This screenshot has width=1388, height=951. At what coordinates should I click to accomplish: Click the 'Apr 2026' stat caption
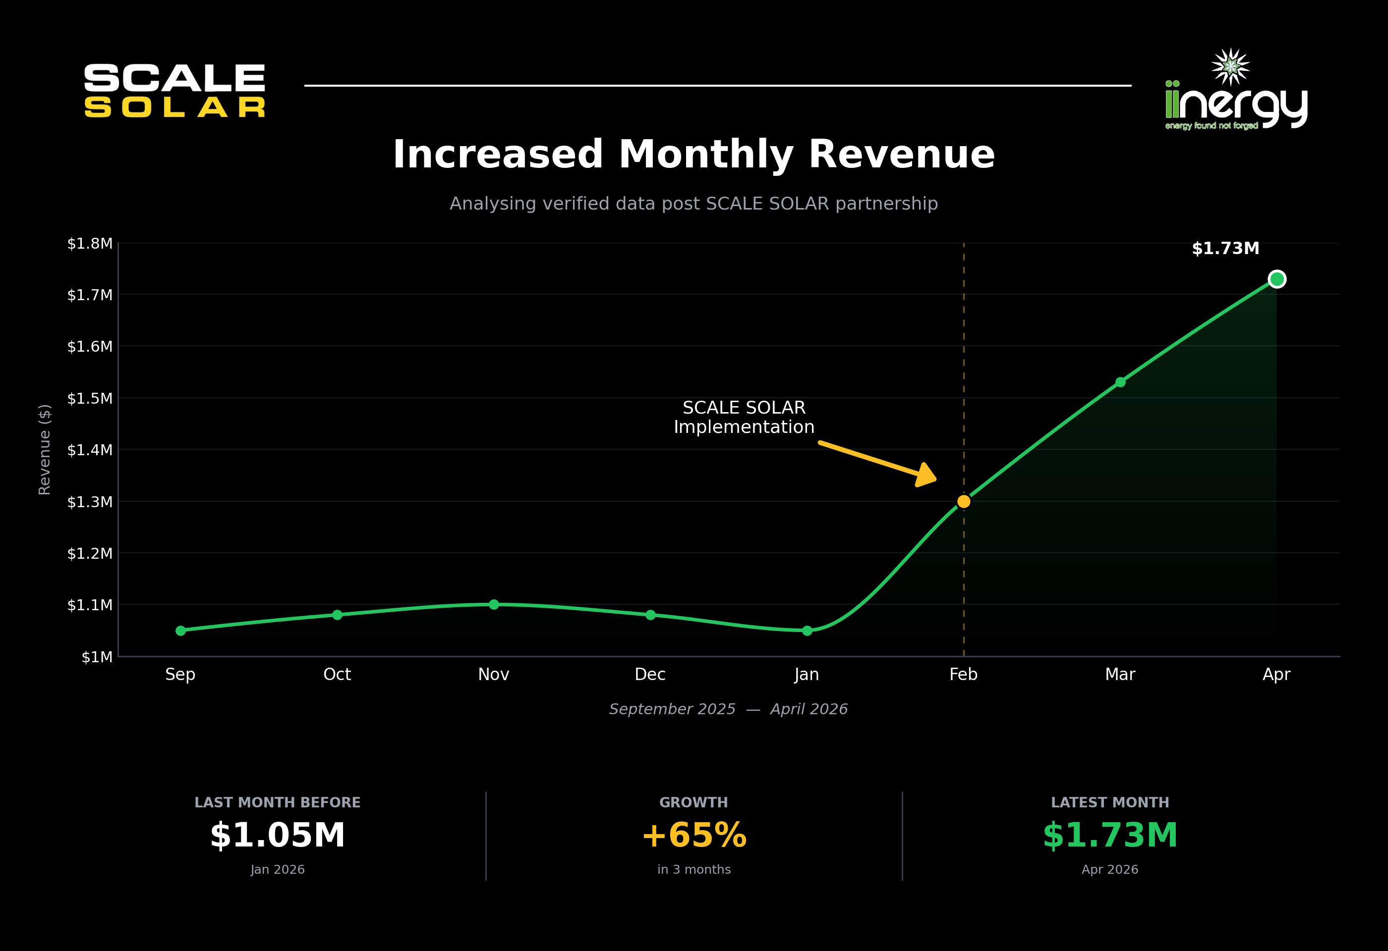pos(1110,870)
